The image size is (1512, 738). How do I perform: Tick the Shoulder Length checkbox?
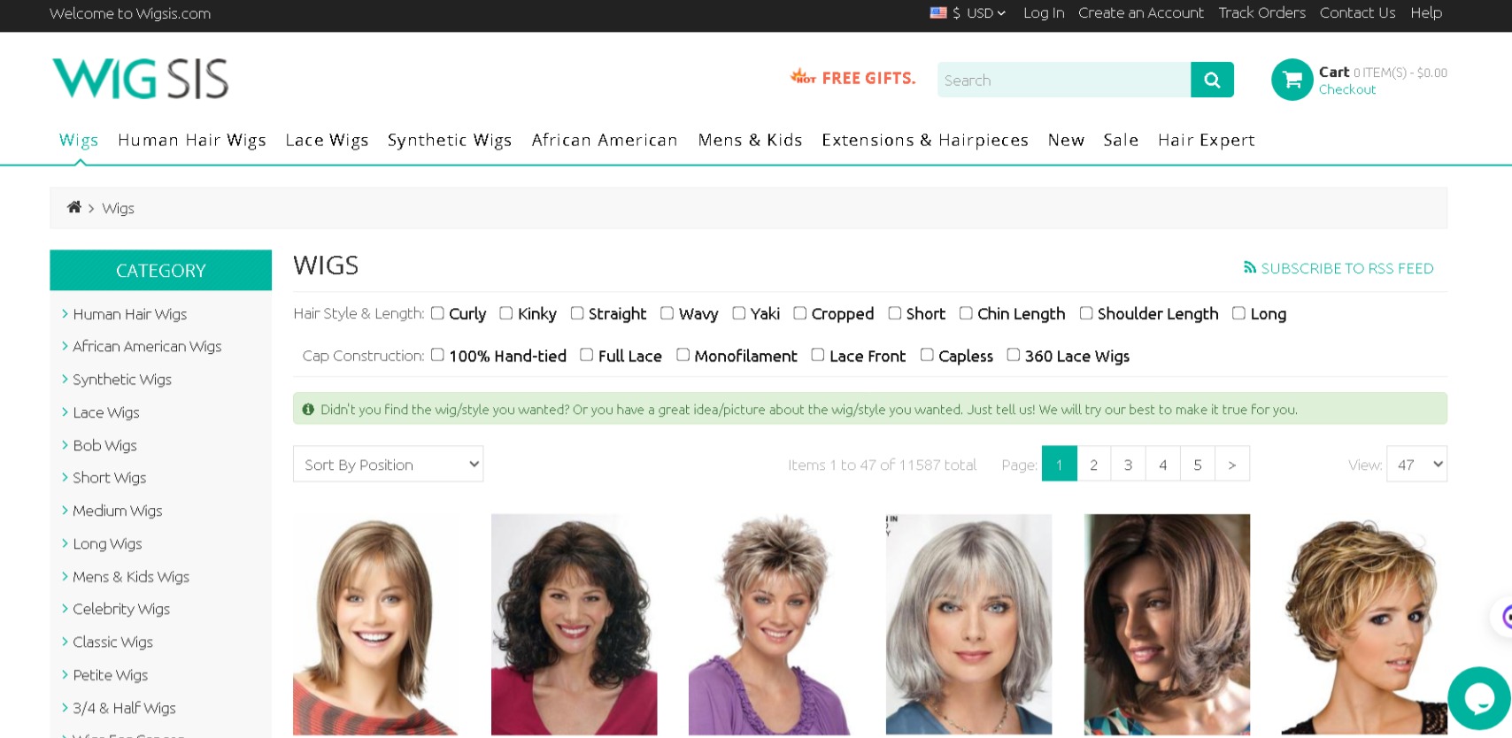point(1086,313)
